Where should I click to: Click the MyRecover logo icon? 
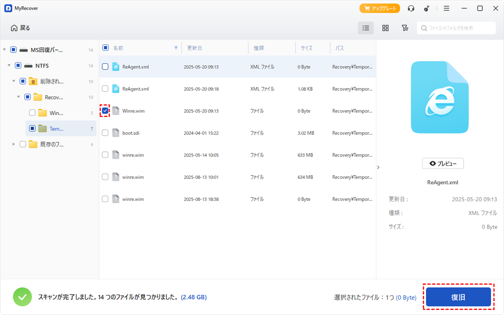click(8, 8)
